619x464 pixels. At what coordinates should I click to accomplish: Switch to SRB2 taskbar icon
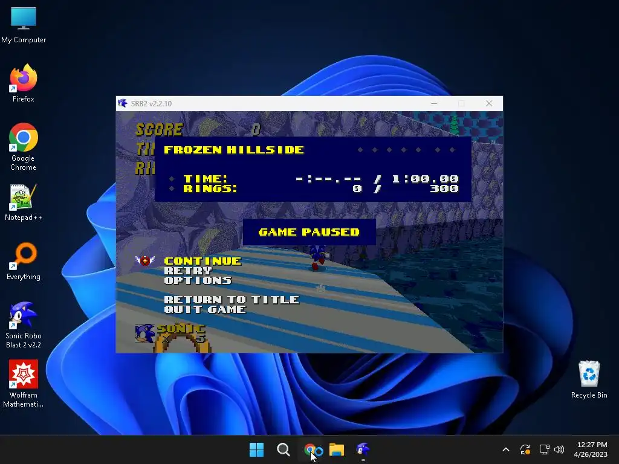click(363, 449)
